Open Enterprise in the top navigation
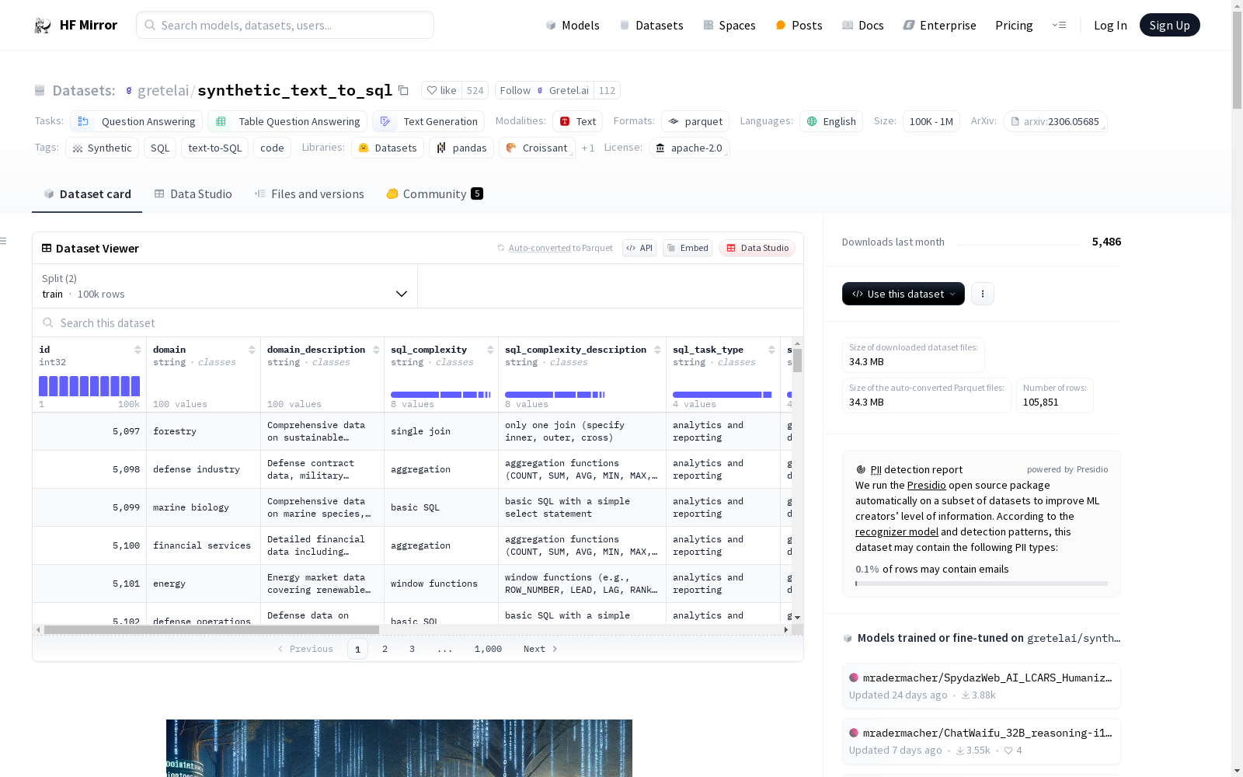This screenshot has height=777, width=1243. pos(939,25)
